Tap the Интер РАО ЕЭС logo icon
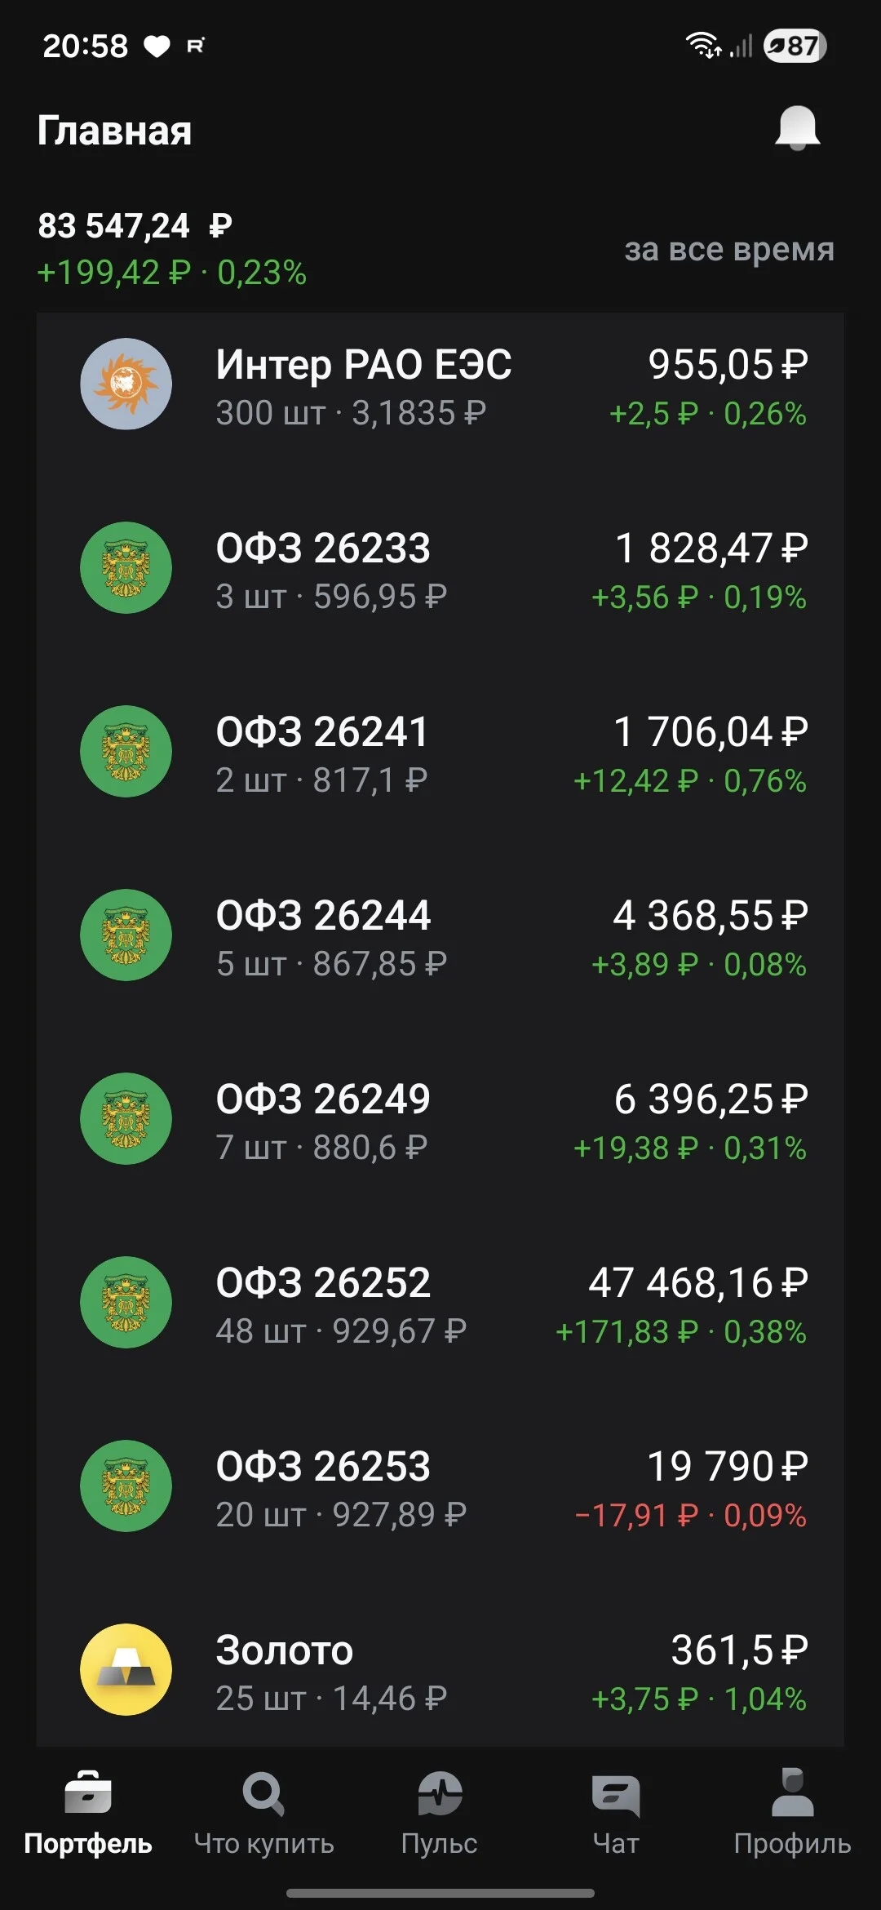 pos(126,384)
